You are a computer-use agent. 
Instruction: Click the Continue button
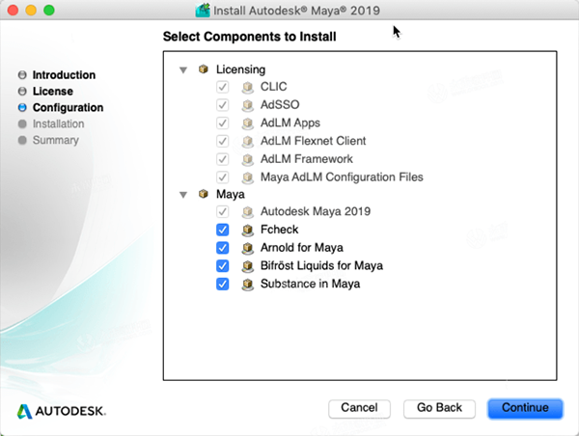pos(525,408)
